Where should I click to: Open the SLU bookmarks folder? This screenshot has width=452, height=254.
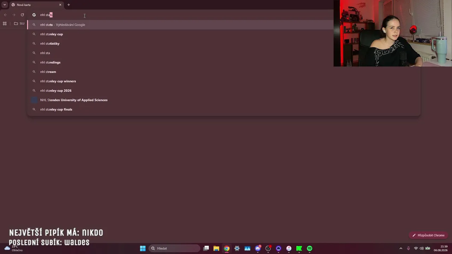19,24
